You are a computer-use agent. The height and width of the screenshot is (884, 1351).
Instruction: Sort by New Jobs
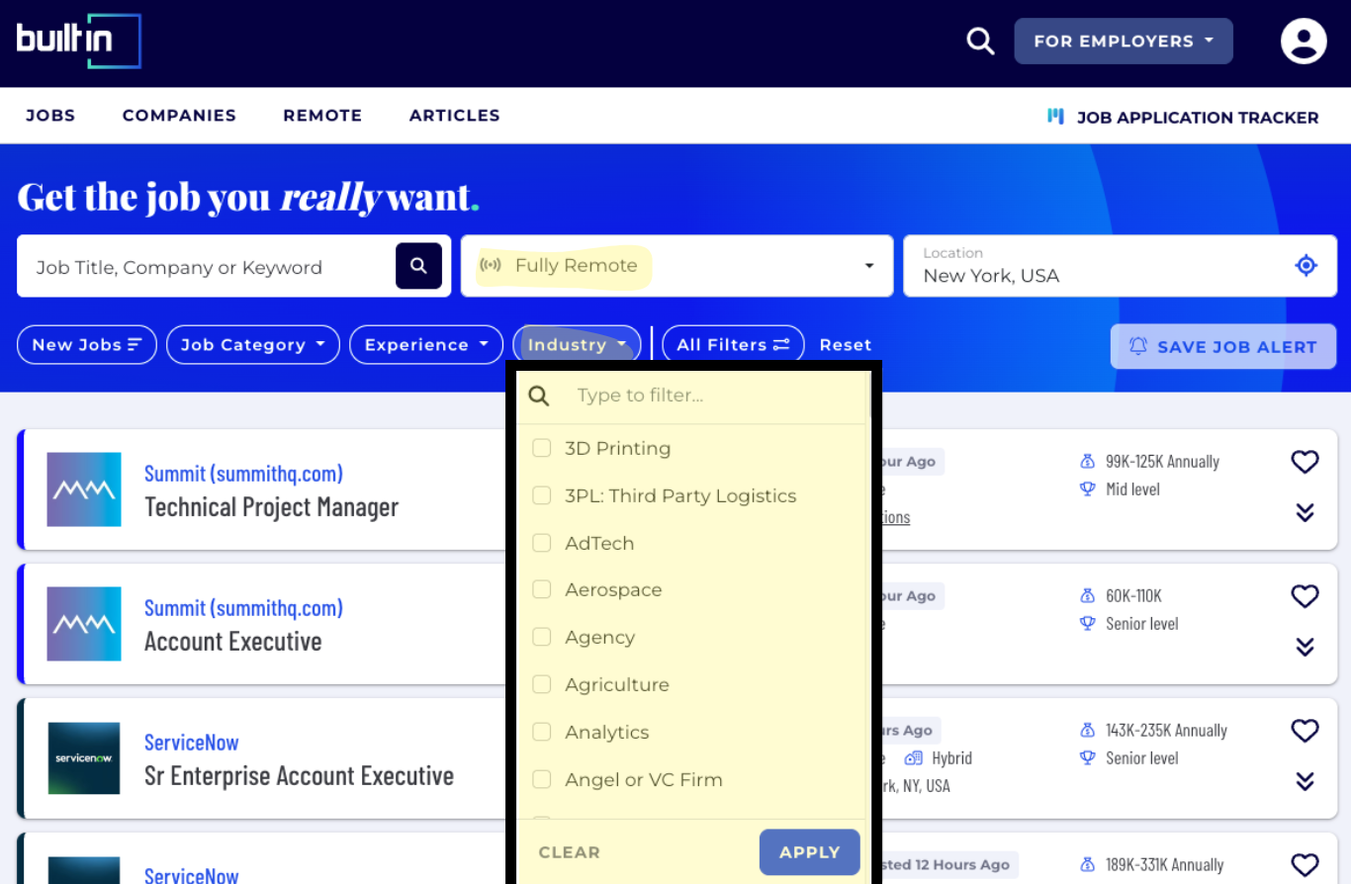coord(87,345)
